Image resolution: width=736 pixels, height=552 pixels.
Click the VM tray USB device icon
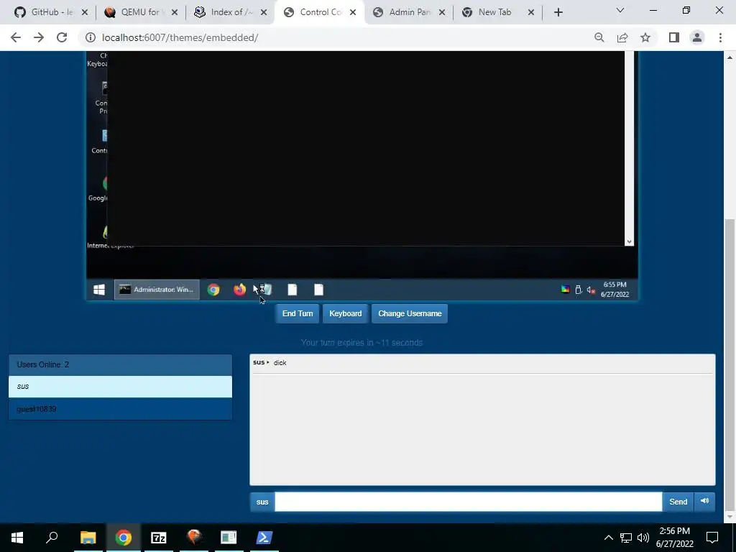tap(579, 290)
